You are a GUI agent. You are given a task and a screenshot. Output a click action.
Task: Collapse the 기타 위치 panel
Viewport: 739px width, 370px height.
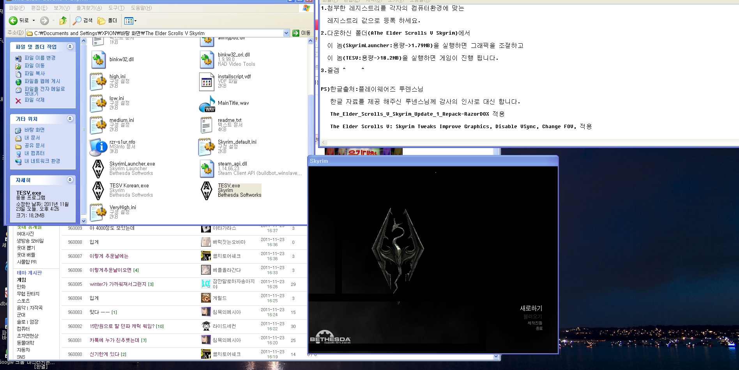(x=70, y=119)
